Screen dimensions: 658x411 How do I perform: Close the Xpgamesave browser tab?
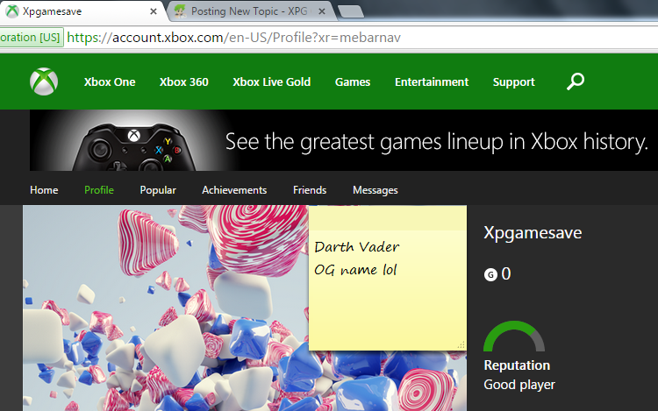[x=154, y=11]
